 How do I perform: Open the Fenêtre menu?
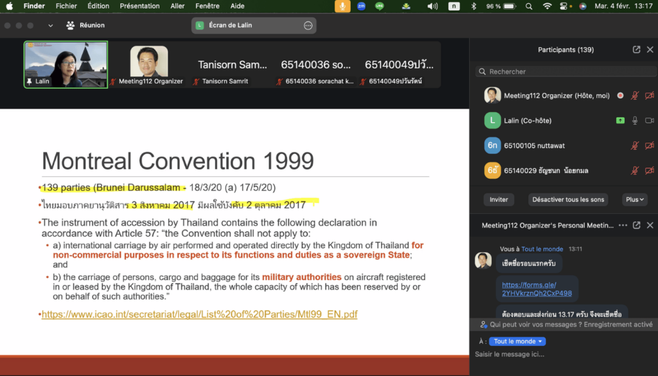coord(207,6)
